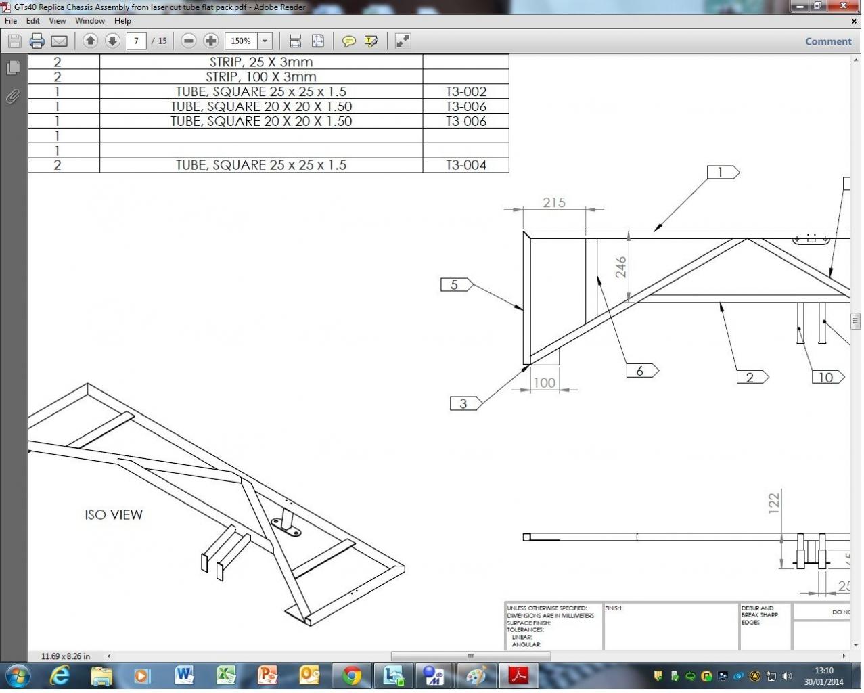This screenshot has width=864, height=693.
Task: Click the 246 dimension on the drawing
Action: pos(620,267)
